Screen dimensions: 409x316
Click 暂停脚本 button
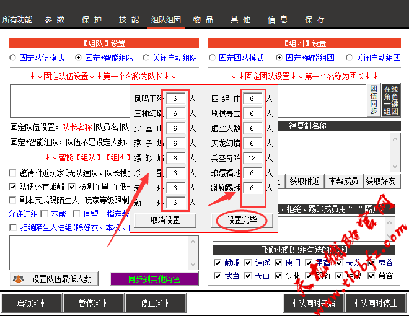(x=94, y=303)
